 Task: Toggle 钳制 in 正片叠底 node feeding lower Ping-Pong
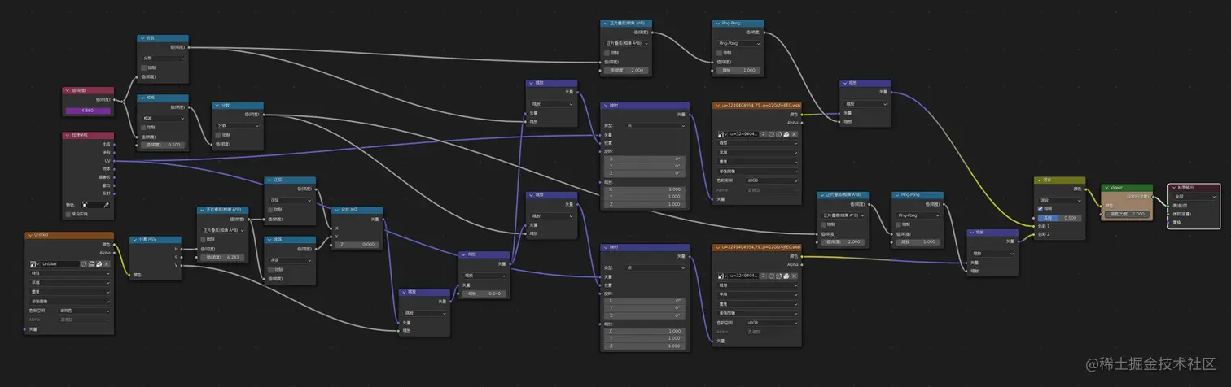point(824,223)
